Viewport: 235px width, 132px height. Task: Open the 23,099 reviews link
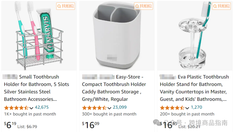120,107
